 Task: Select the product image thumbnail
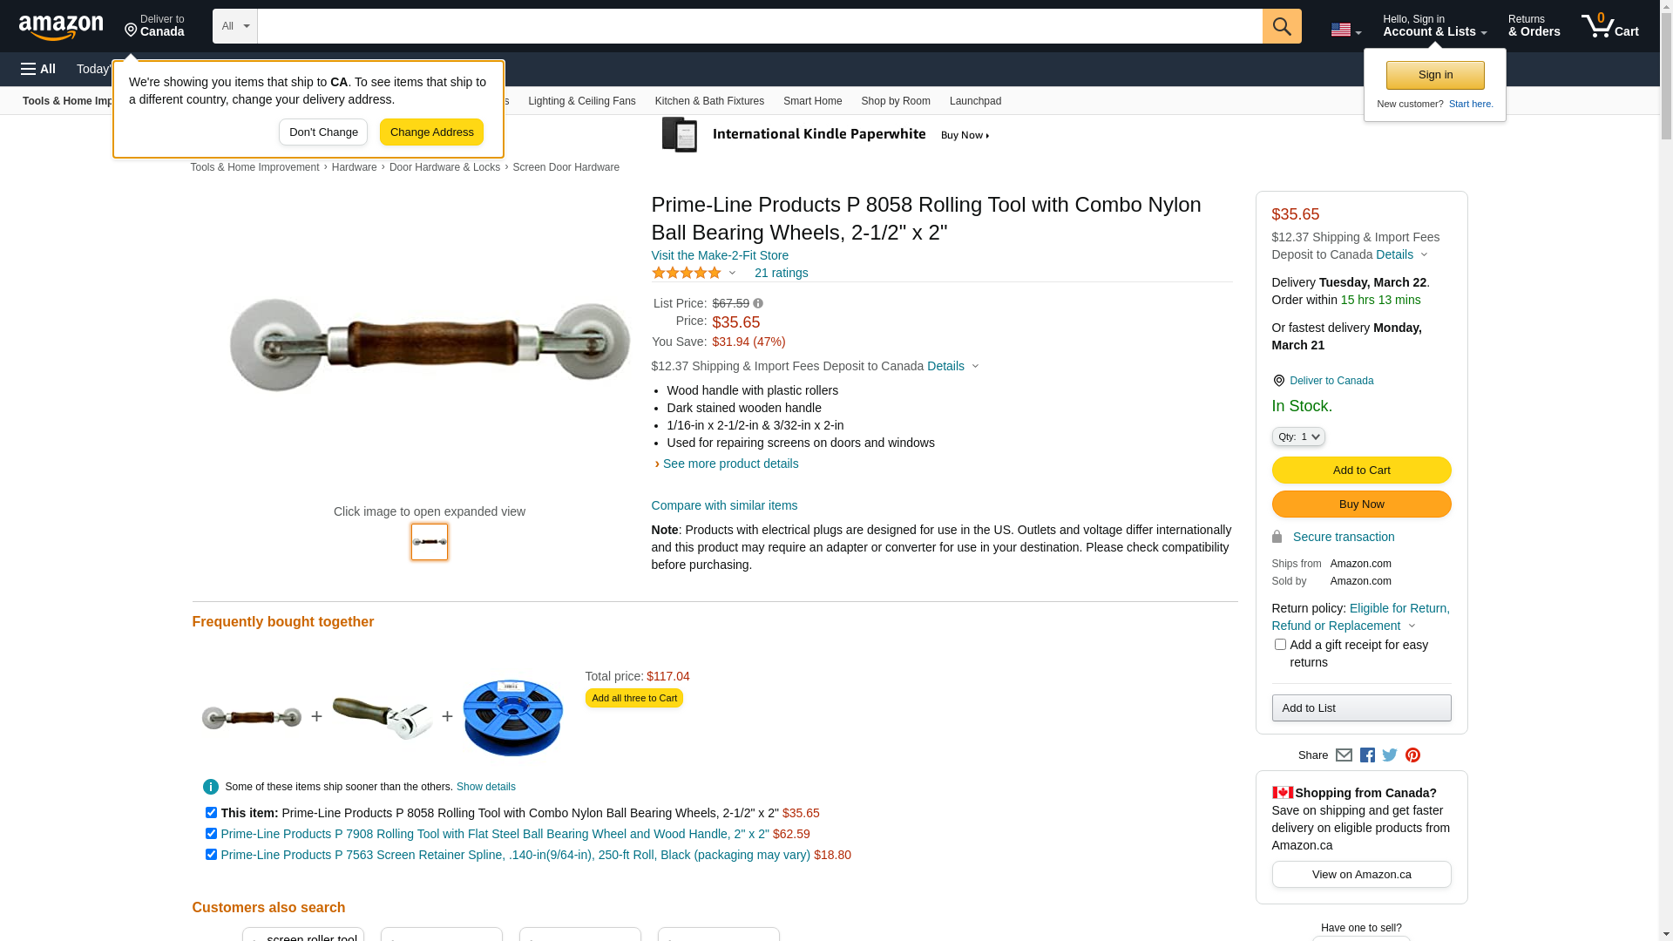click(430, 542)
